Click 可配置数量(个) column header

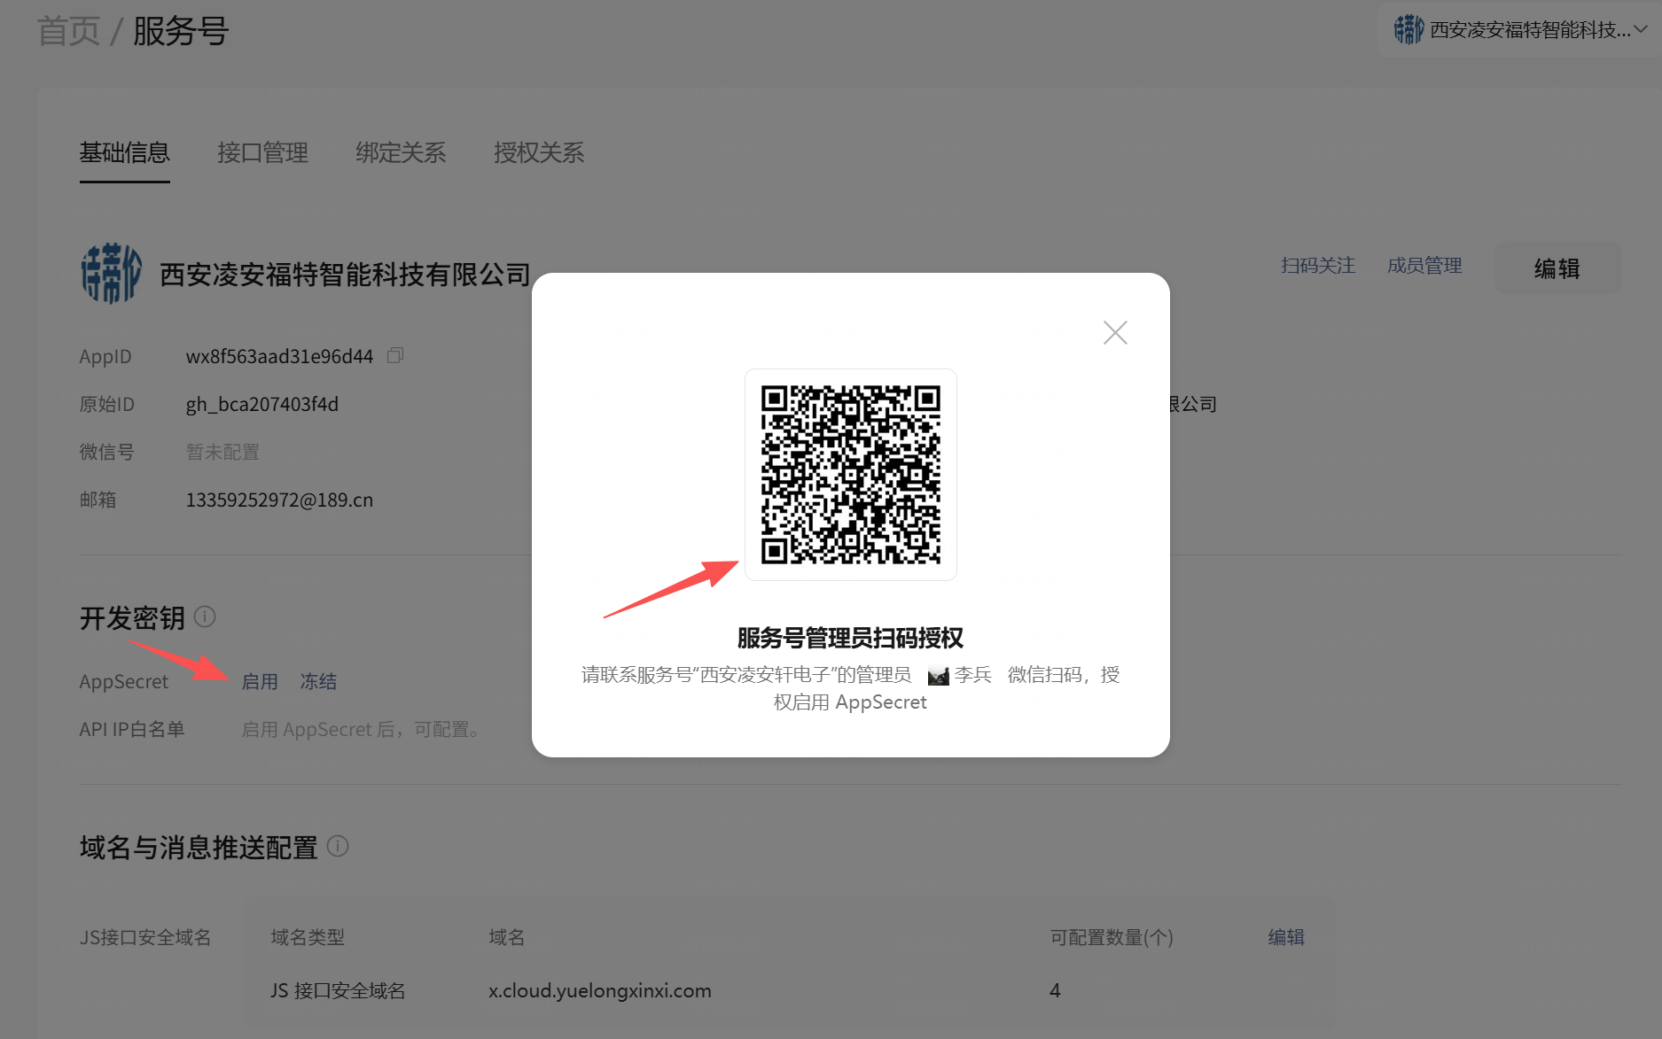coord(1112,937)
